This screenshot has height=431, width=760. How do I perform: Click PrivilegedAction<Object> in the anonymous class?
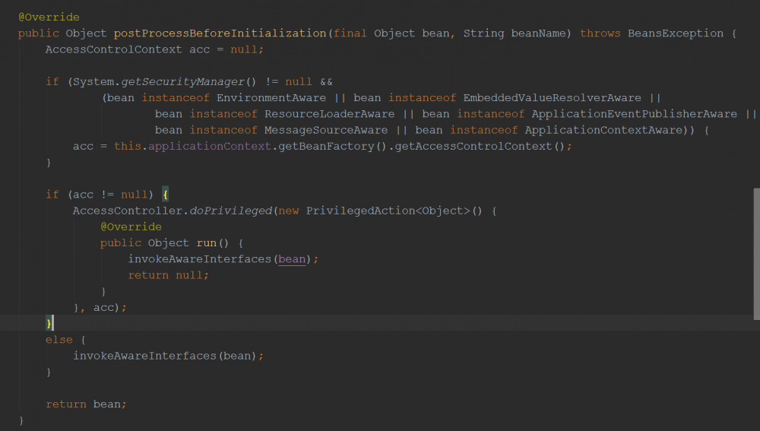click(388, 211)
